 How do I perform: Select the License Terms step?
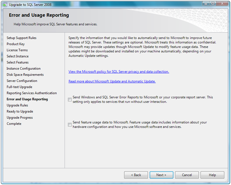coord(17,50)
